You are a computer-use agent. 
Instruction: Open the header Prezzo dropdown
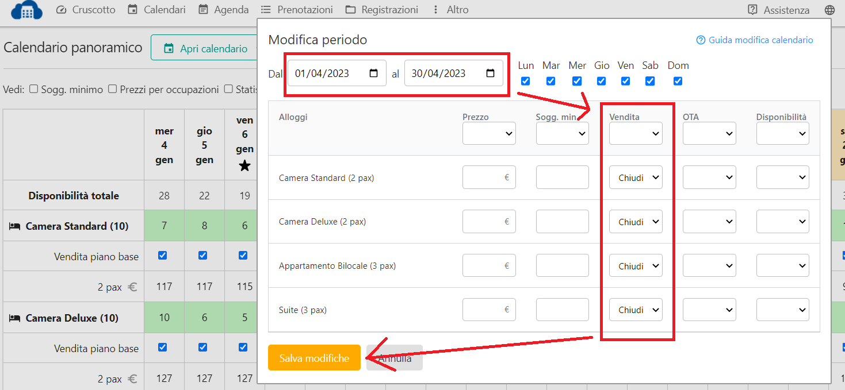tap(489, 133)
